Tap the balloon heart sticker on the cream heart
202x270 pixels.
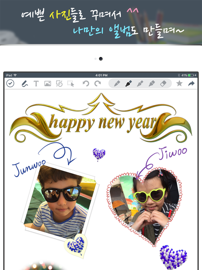point(76,246)
